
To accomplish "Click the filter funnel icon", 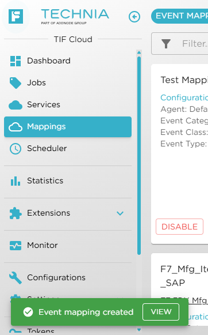I will pyautogui.click(x=166, y=44).
